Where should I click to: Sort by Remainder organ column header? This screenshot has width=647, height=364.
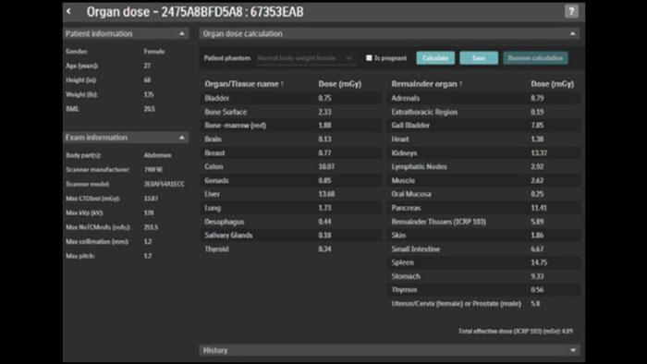(427, 84)
